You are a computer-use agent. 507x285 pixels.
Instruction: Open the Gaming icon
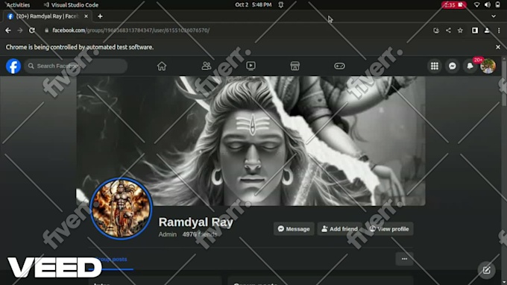click(339, 66)
